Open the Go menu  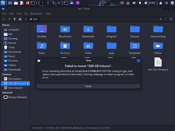[26, 14]
